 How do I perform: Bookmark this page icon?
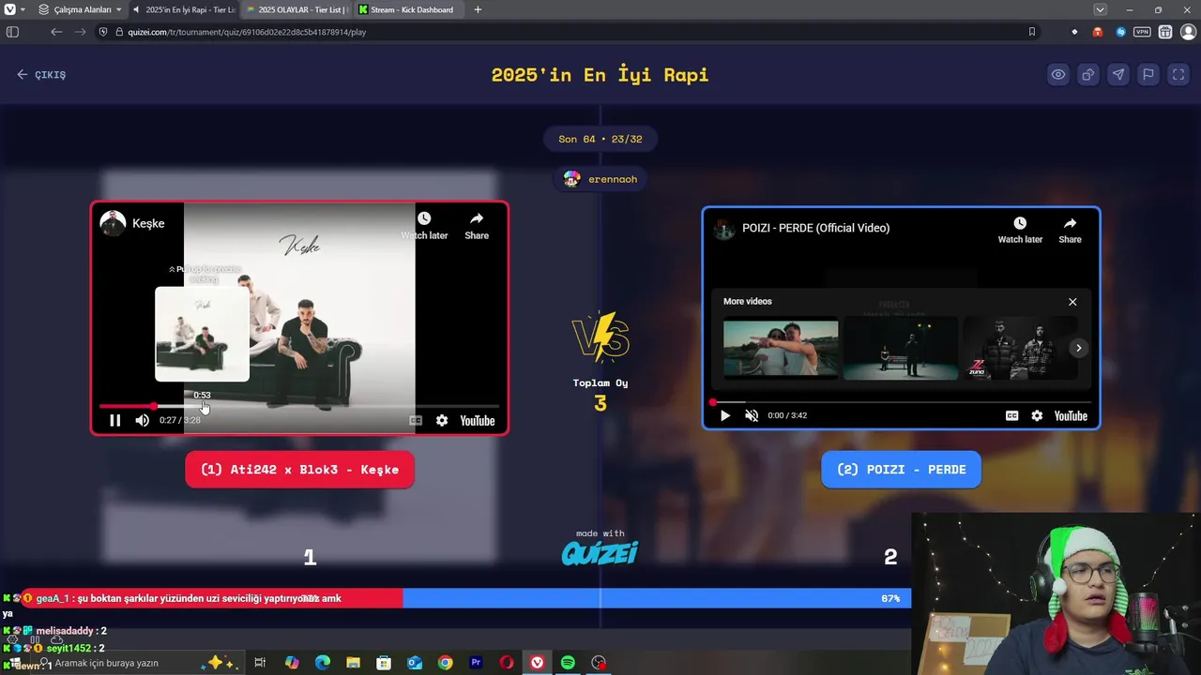(x=1032, y=32)
